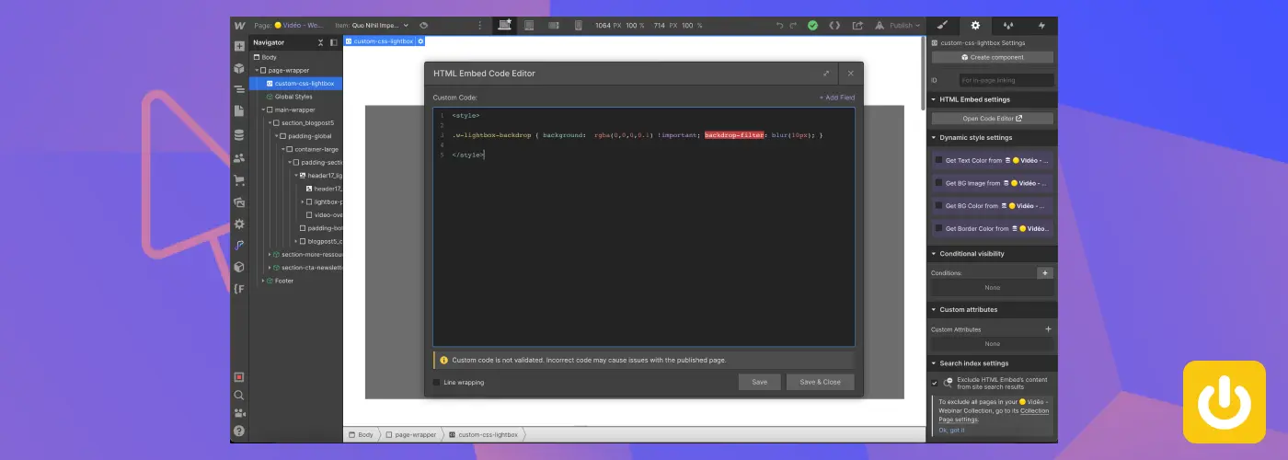Click the + Add Field link
The height and width of the screenshot is (460, 1288).
(837, 98)
